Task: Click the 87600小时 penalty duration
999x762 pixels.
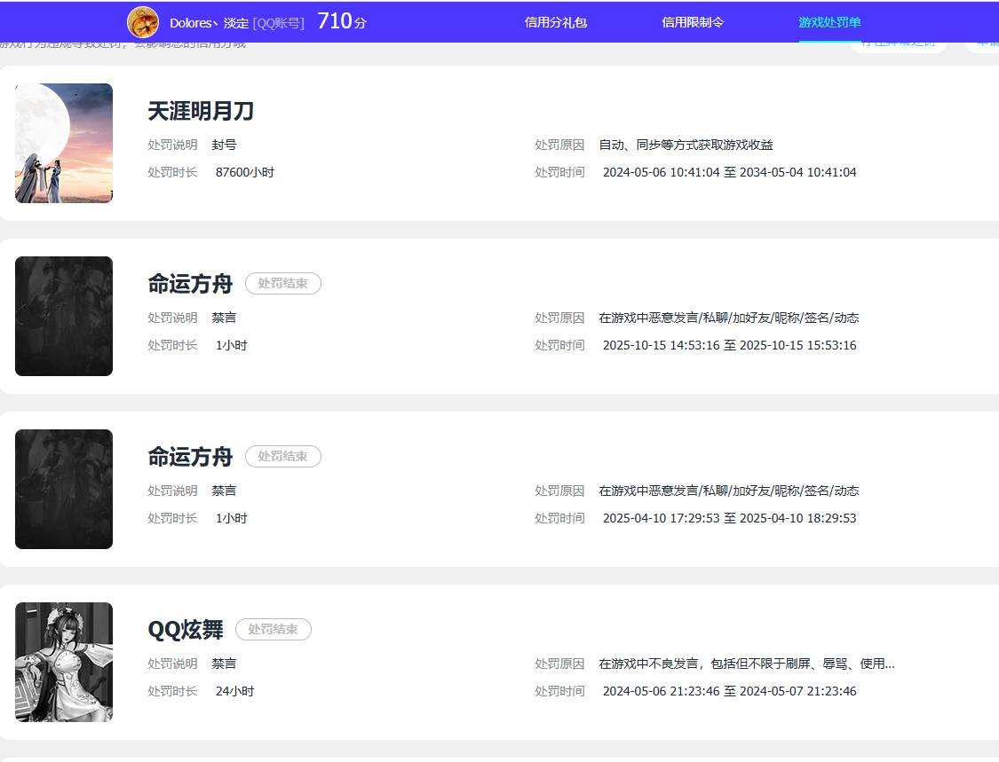Action: pos(245,172)
